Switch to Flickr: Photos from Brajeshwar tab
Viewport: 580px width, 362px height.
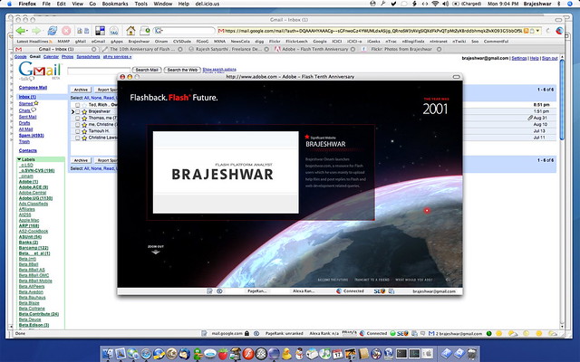pyautogui.click(x=401, y=49)
